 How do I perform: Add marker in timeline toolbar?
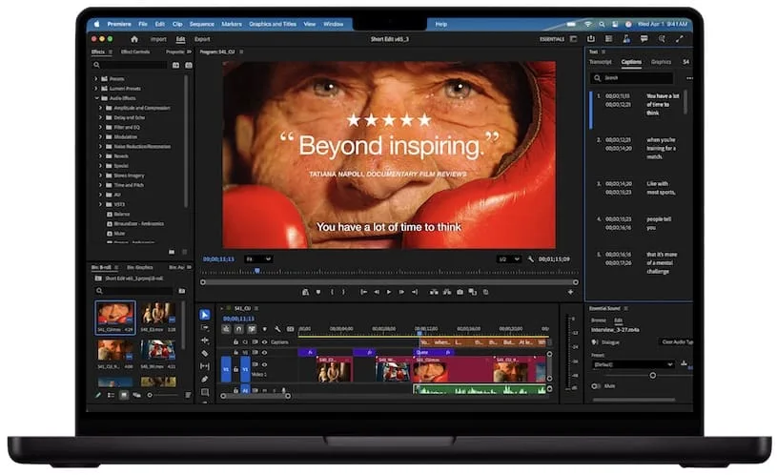(x=265, y=329)
